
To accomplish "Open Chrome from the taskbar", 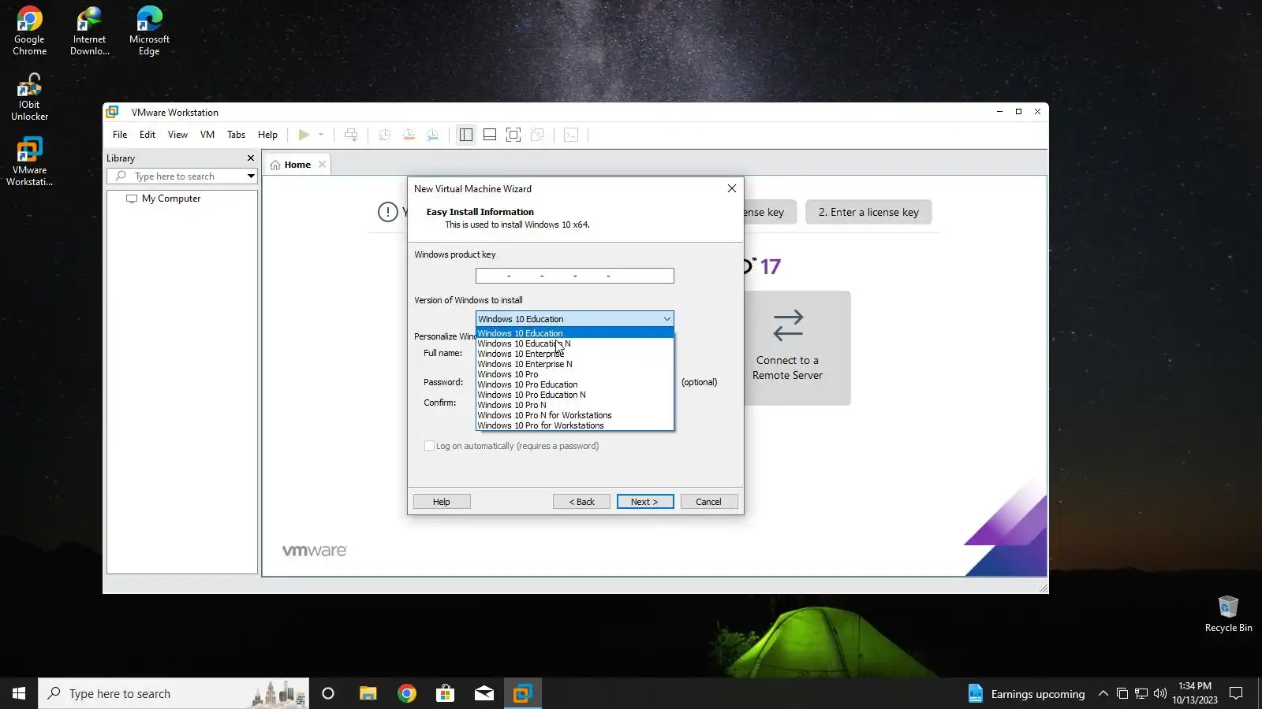I will coord(407,693).
